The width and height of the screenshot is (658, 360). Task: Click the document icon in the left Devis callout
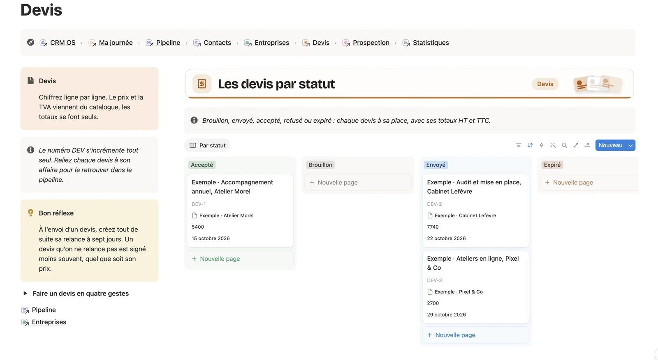30,80
